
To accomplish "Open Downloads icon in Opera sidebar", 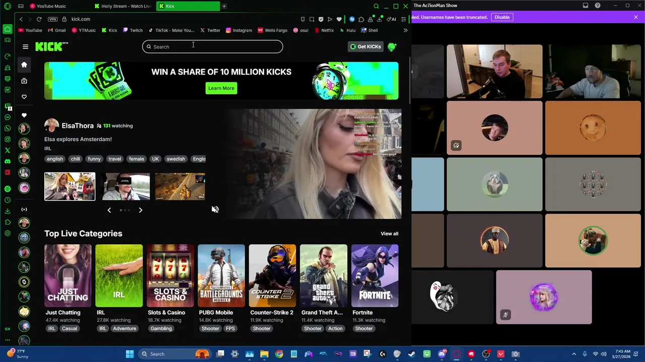I will pos(8,211).
